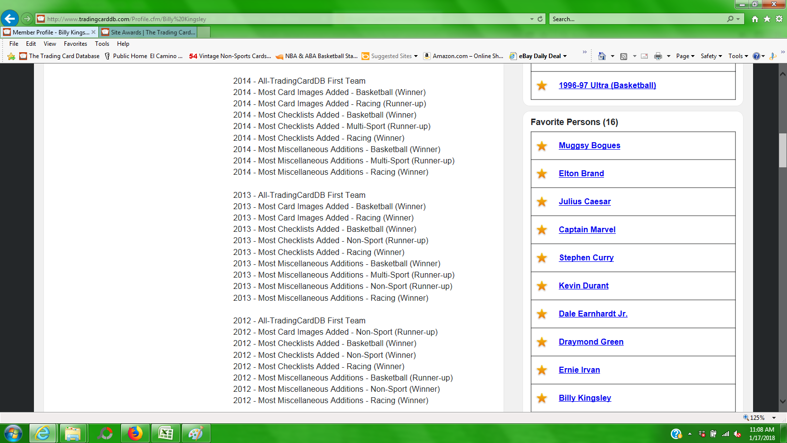This screenshot has height=443, width=787.
Task: Open the Amazon.com favorites bar link
Action: point(463,56)
